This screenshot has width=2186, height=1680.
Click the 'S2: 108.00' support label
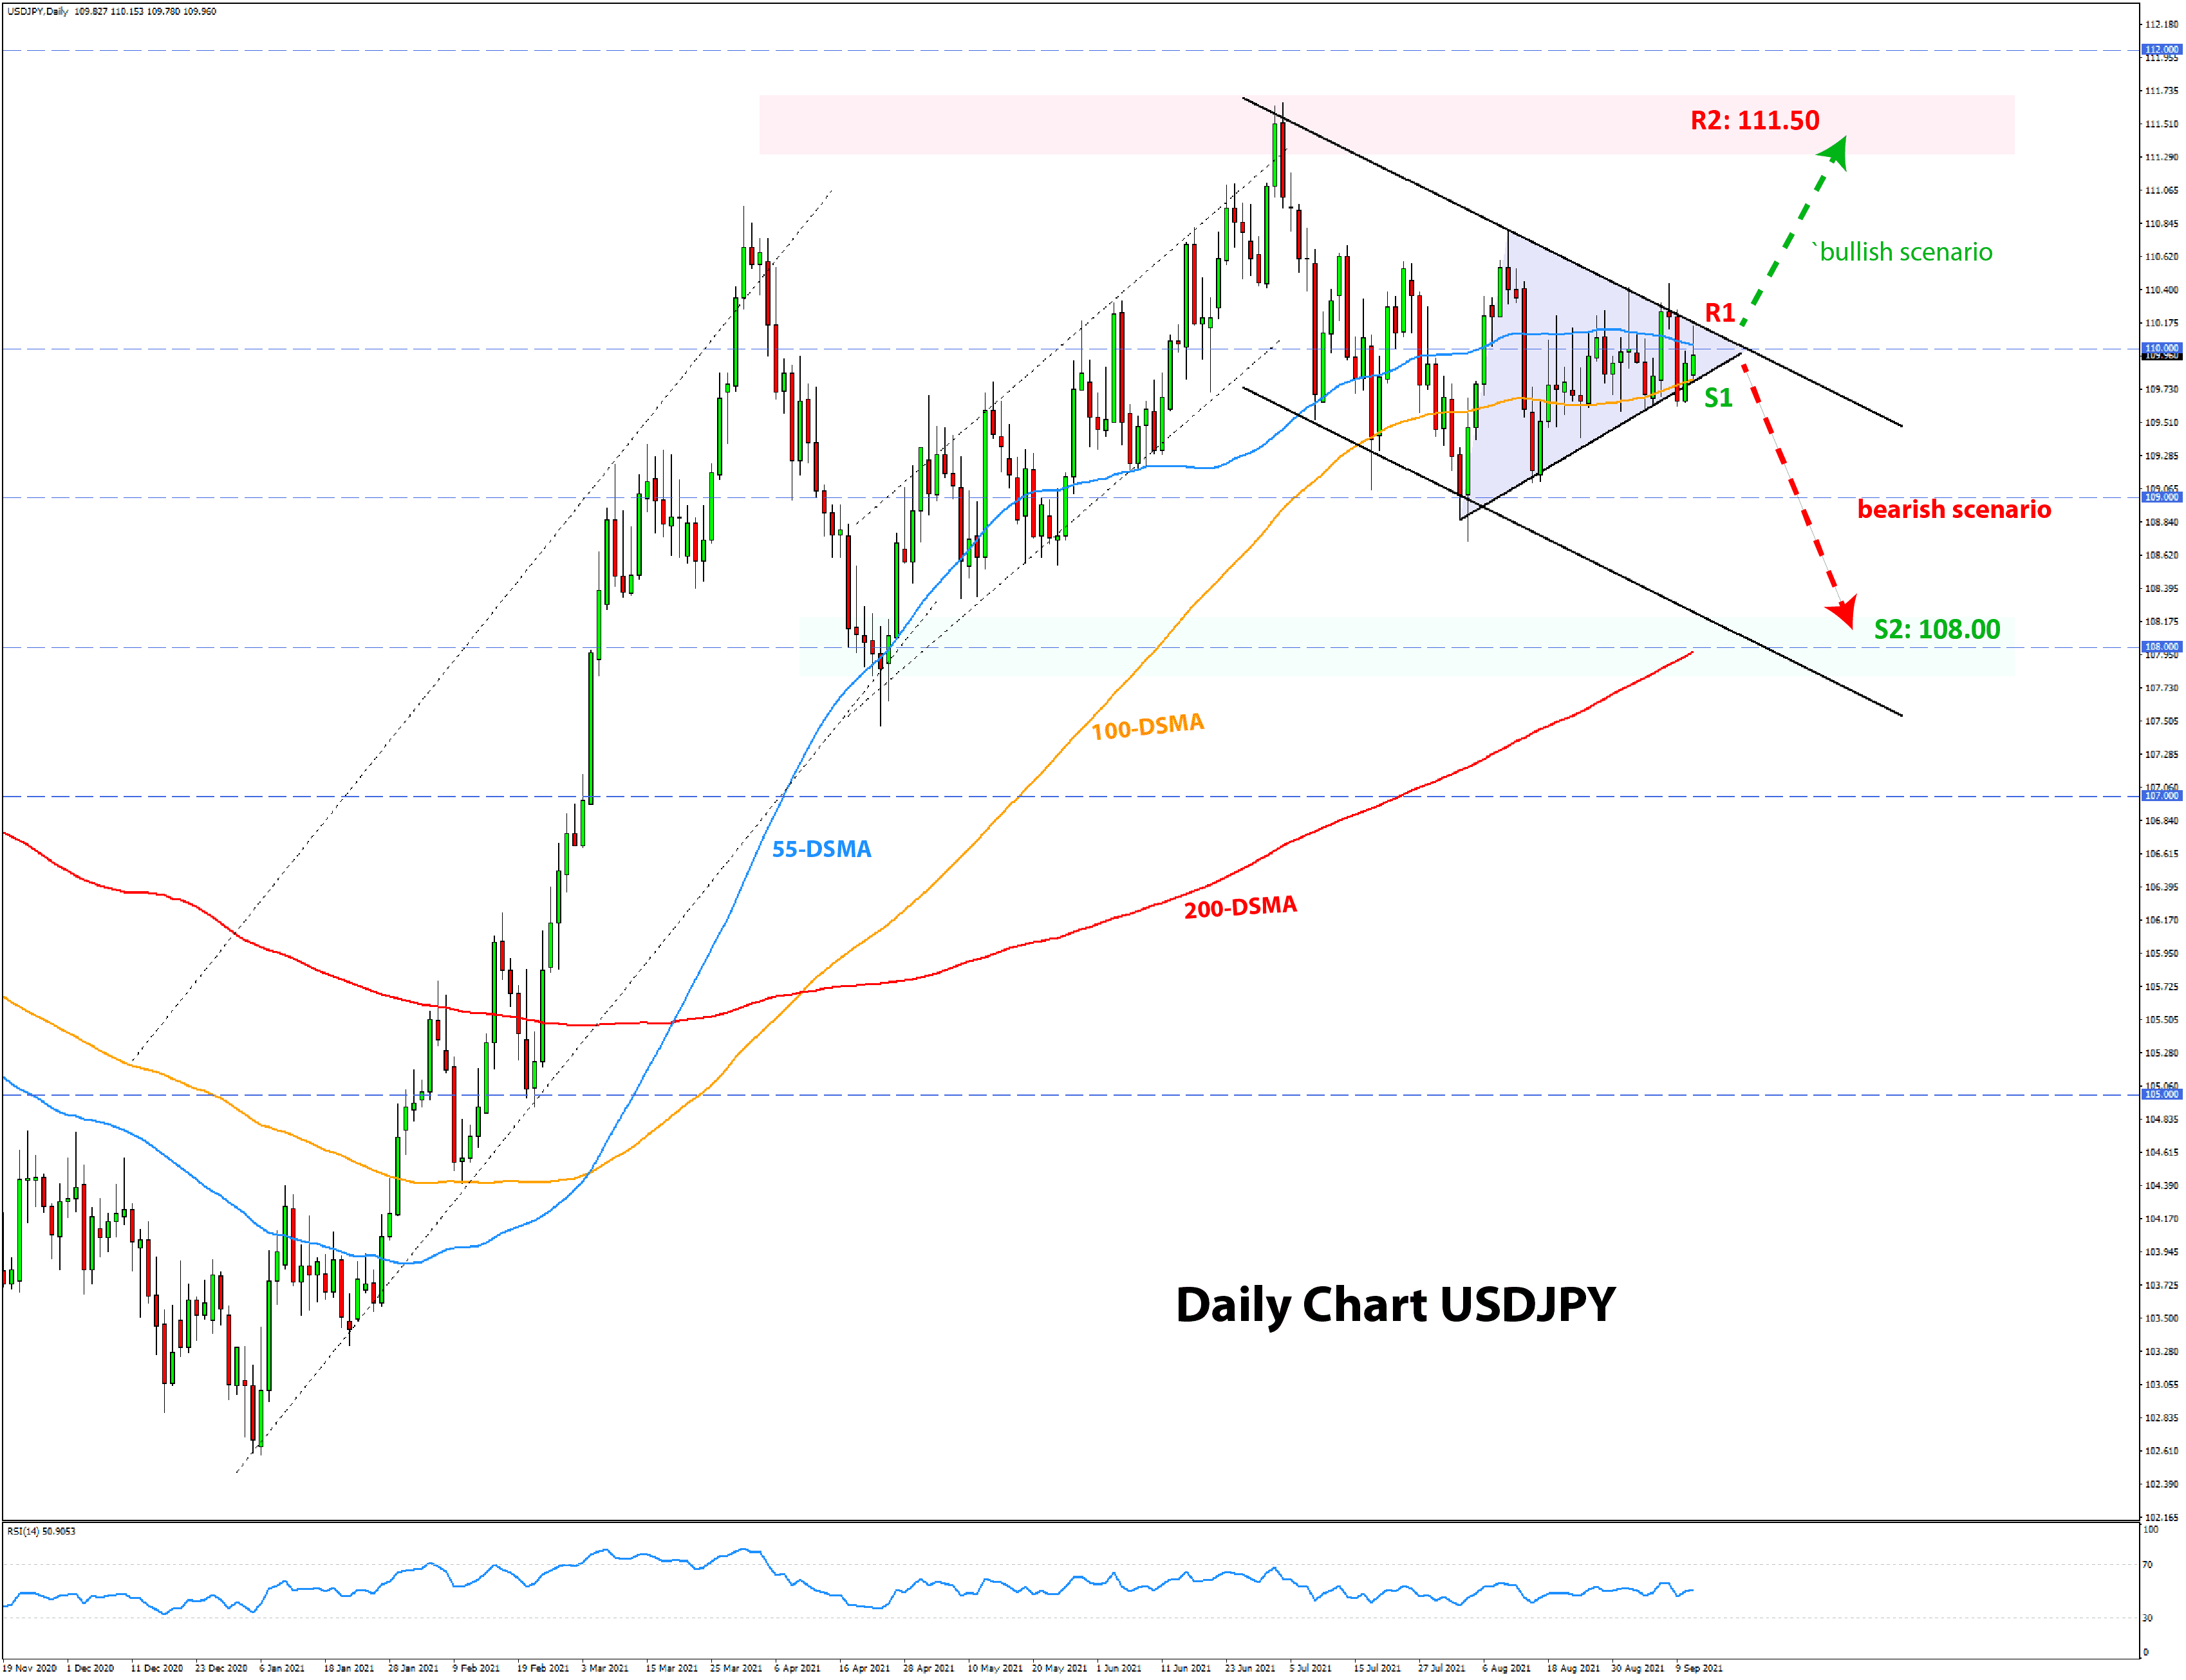click(x=1936, y=629)
